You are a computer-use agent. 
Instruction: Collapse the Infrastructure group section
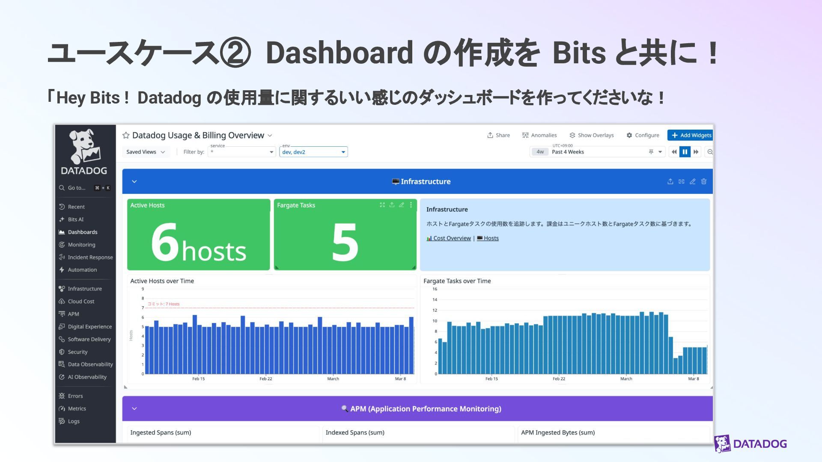[134, 181]
